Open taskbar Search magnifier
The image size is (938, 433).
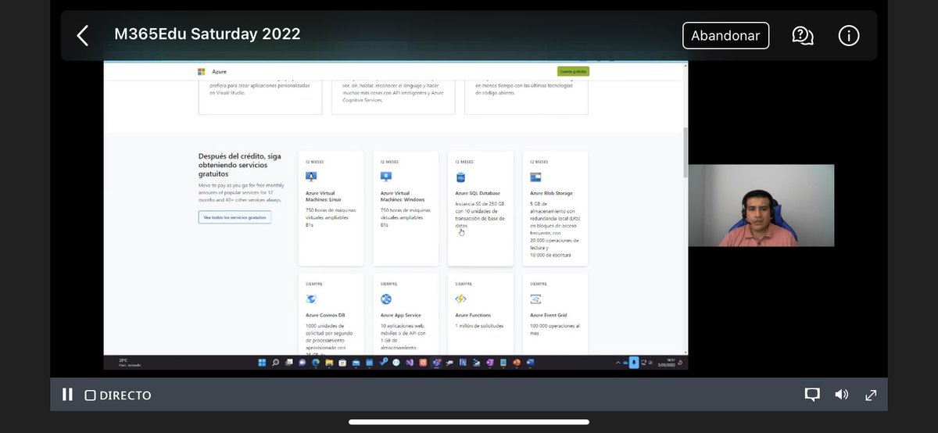click(275, 363)
